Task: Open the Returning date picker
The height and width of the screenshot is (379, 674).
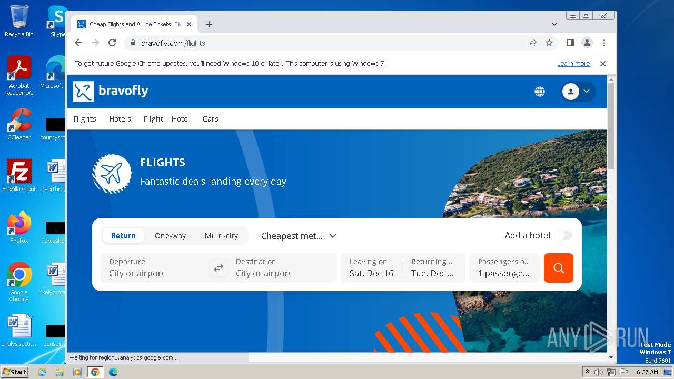Action: pos(434,268)
